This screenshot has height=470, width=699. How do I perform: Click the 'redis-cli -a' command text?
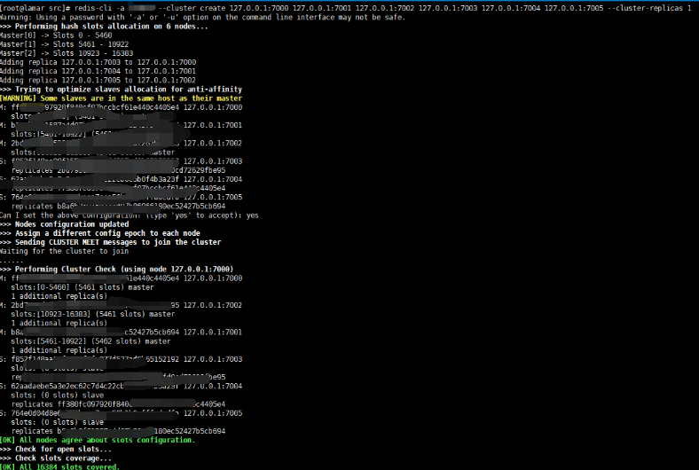99,8
